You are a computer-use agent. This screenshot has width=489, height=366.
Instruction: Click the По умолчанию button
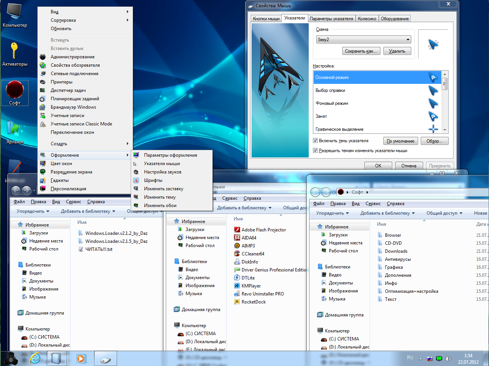click(400, 141)
